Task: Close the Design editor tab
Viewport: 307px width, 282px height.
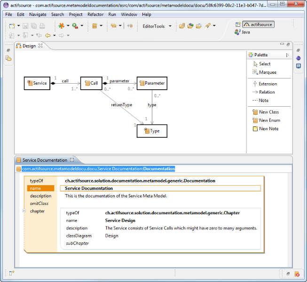Action: point(40,46)
